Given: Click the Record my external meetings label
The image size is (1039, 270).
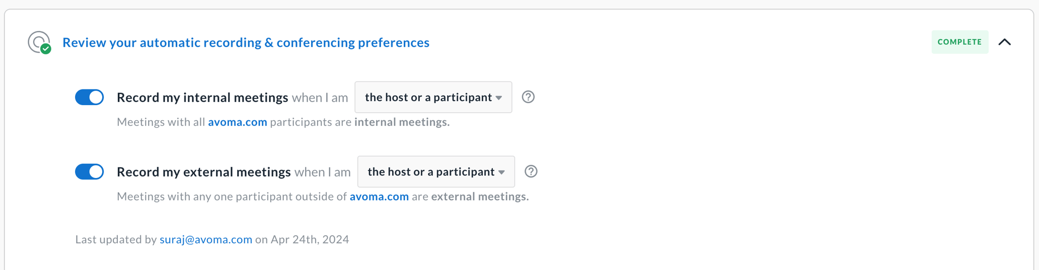Looking at the screenshot, I should click(204, 171).
